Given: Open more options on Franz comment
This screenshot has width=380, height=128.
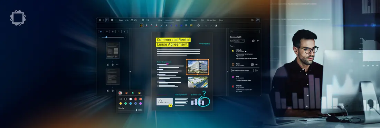Looking at the screenshot, I should 256,65.
